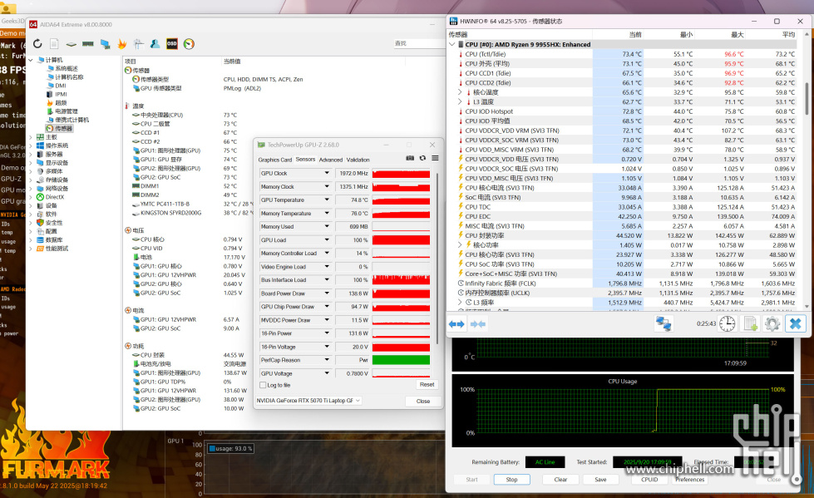Click HWiNFO network computers icon
The height and width of the screenshot is (498, 814).
click(x=664, y=323)
